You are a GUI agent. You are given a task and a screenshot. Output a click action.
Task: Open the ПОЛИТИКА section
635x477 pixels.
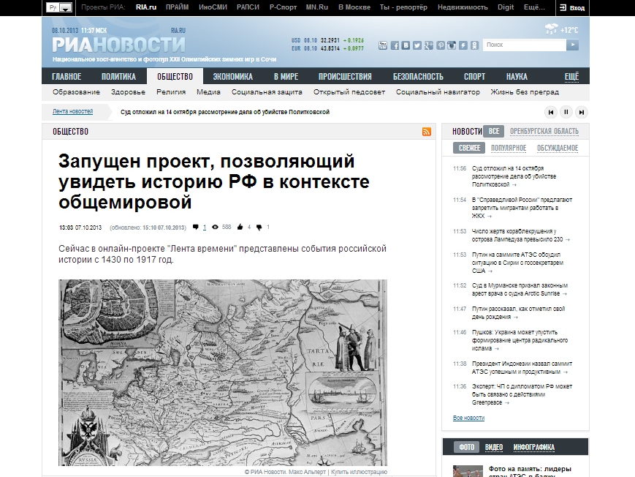click(118, 77)
